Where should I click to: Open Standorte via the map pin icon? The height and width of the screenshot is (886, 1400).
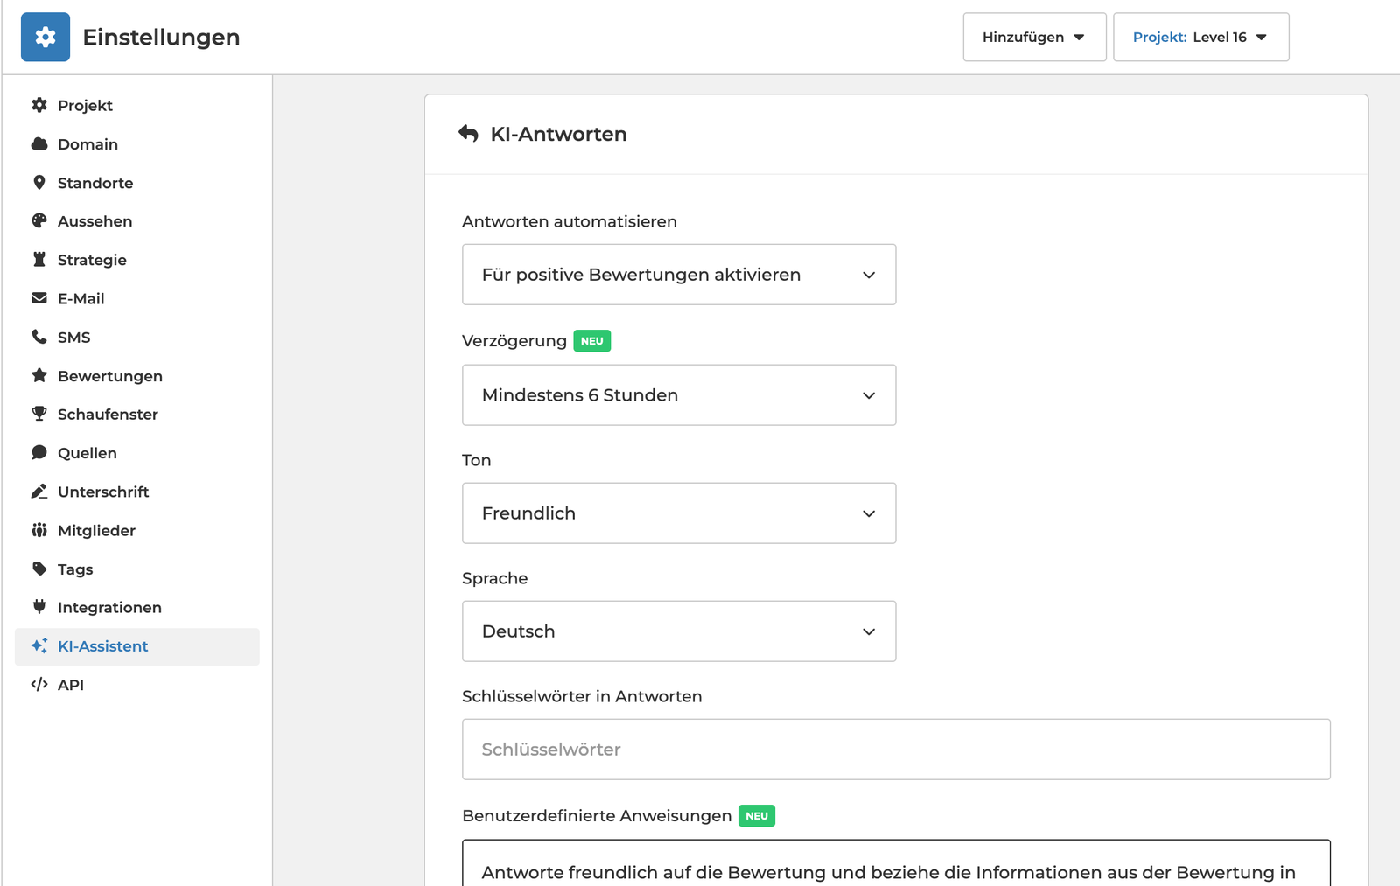pos(39,183)
